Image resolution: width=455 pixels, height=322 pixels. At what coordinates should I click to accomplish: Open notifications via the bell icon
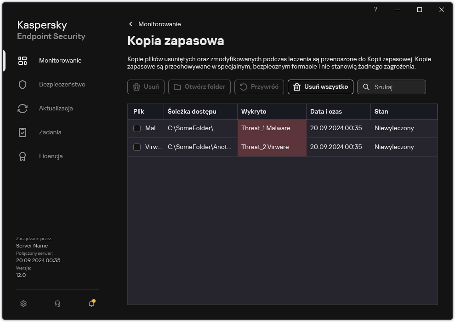pos(91,304)
